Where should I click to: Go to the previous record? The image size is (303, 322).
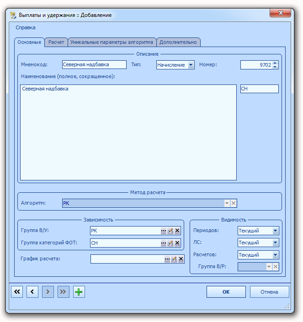point(32,292)
